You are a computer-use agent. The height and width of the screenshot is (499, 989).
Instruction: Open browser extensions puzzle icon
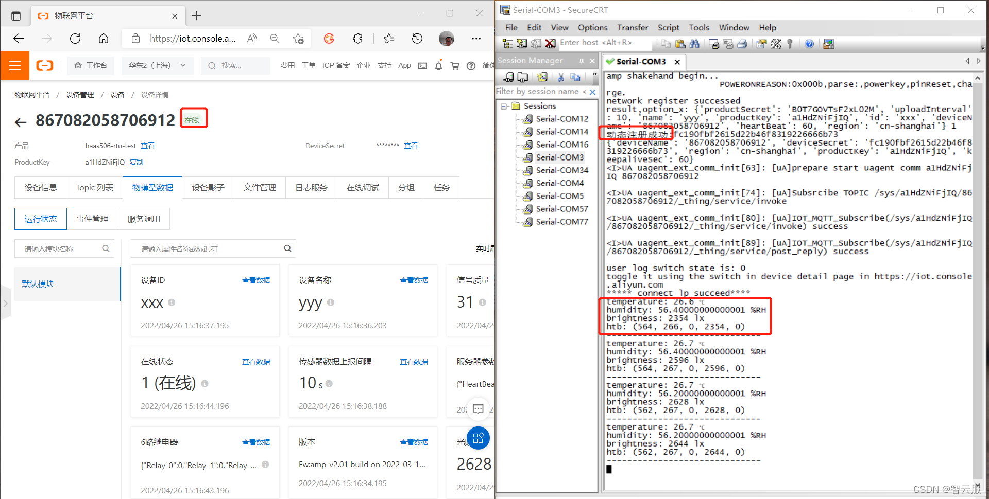[x=357, y=38]
